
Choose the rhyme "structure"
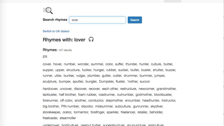coord(73,70)
